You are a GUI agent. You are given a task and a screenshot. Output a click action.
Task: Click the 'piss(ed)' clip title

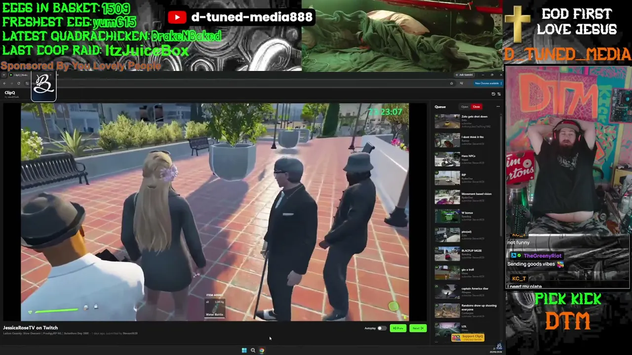point(467,232)
